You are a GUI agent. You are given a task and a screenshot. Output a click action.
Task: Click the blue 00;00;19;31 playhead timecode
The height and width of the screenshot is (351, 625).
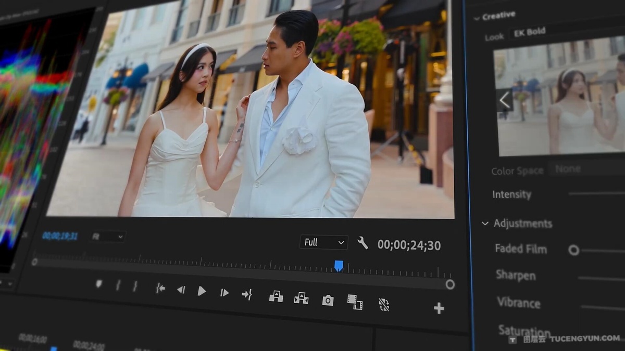(60, 236)
